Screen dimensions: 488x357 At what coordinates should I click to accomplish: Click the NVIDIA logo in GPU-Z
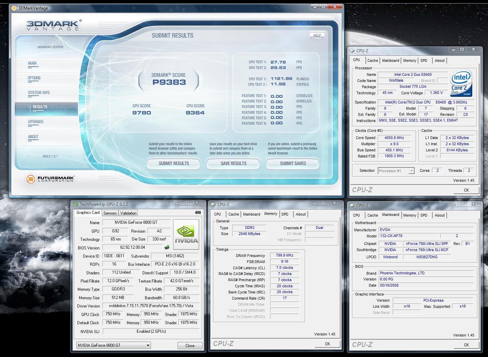[186, 234]
